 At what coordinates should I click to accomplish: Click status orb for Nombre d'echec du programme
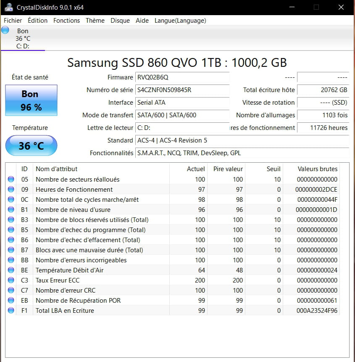click(x=11, y=230)
